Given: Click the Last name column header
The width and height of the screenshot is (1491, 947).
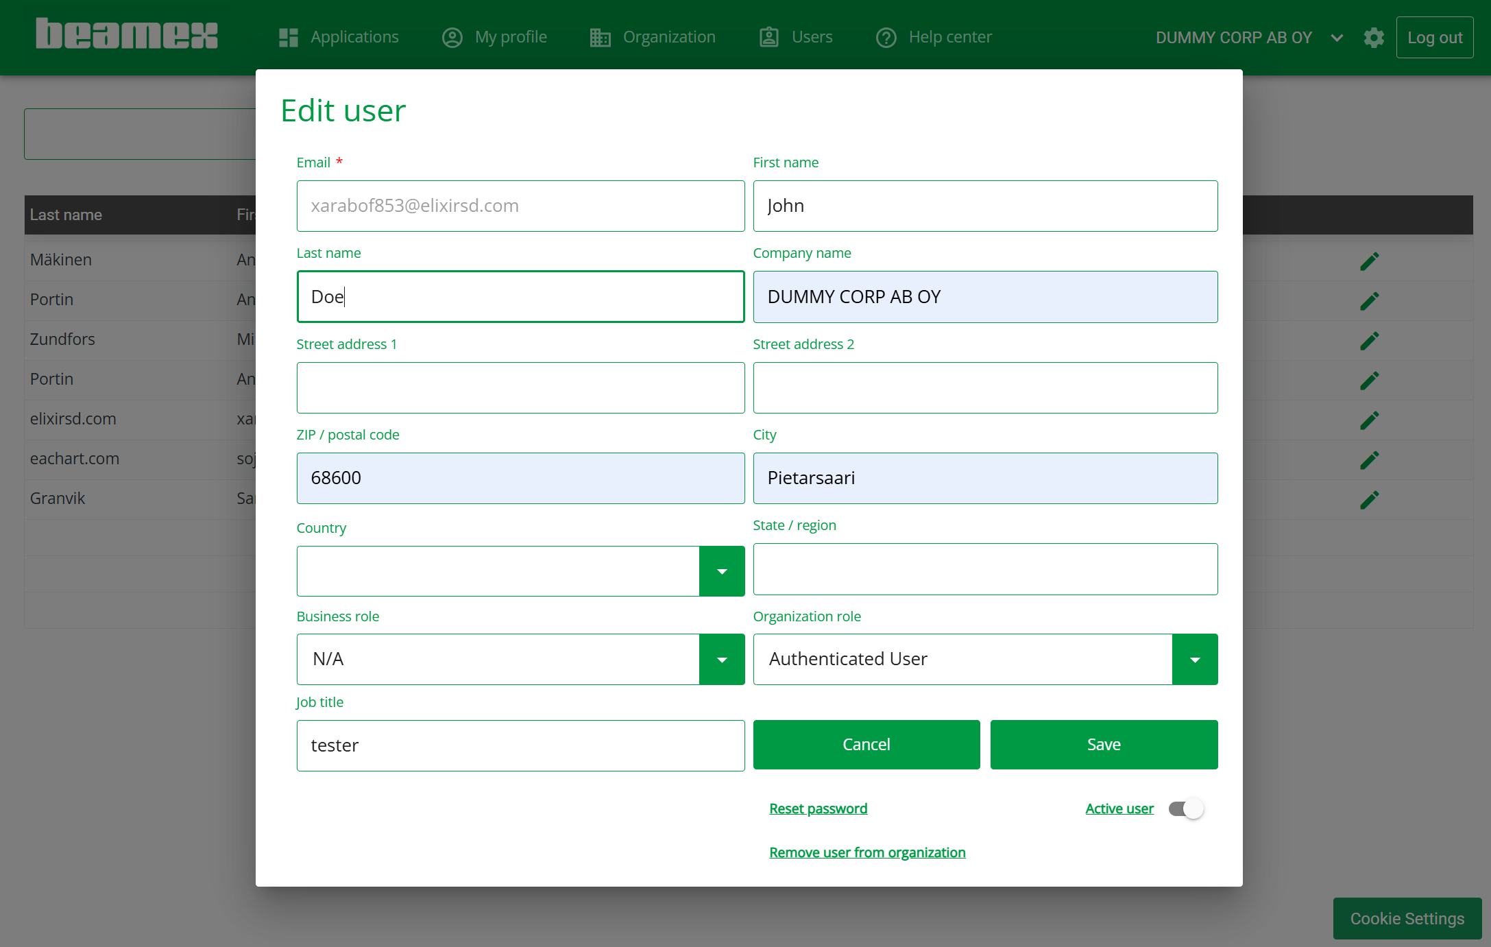Looking at the screenshot, I should [x=66, y=215].
